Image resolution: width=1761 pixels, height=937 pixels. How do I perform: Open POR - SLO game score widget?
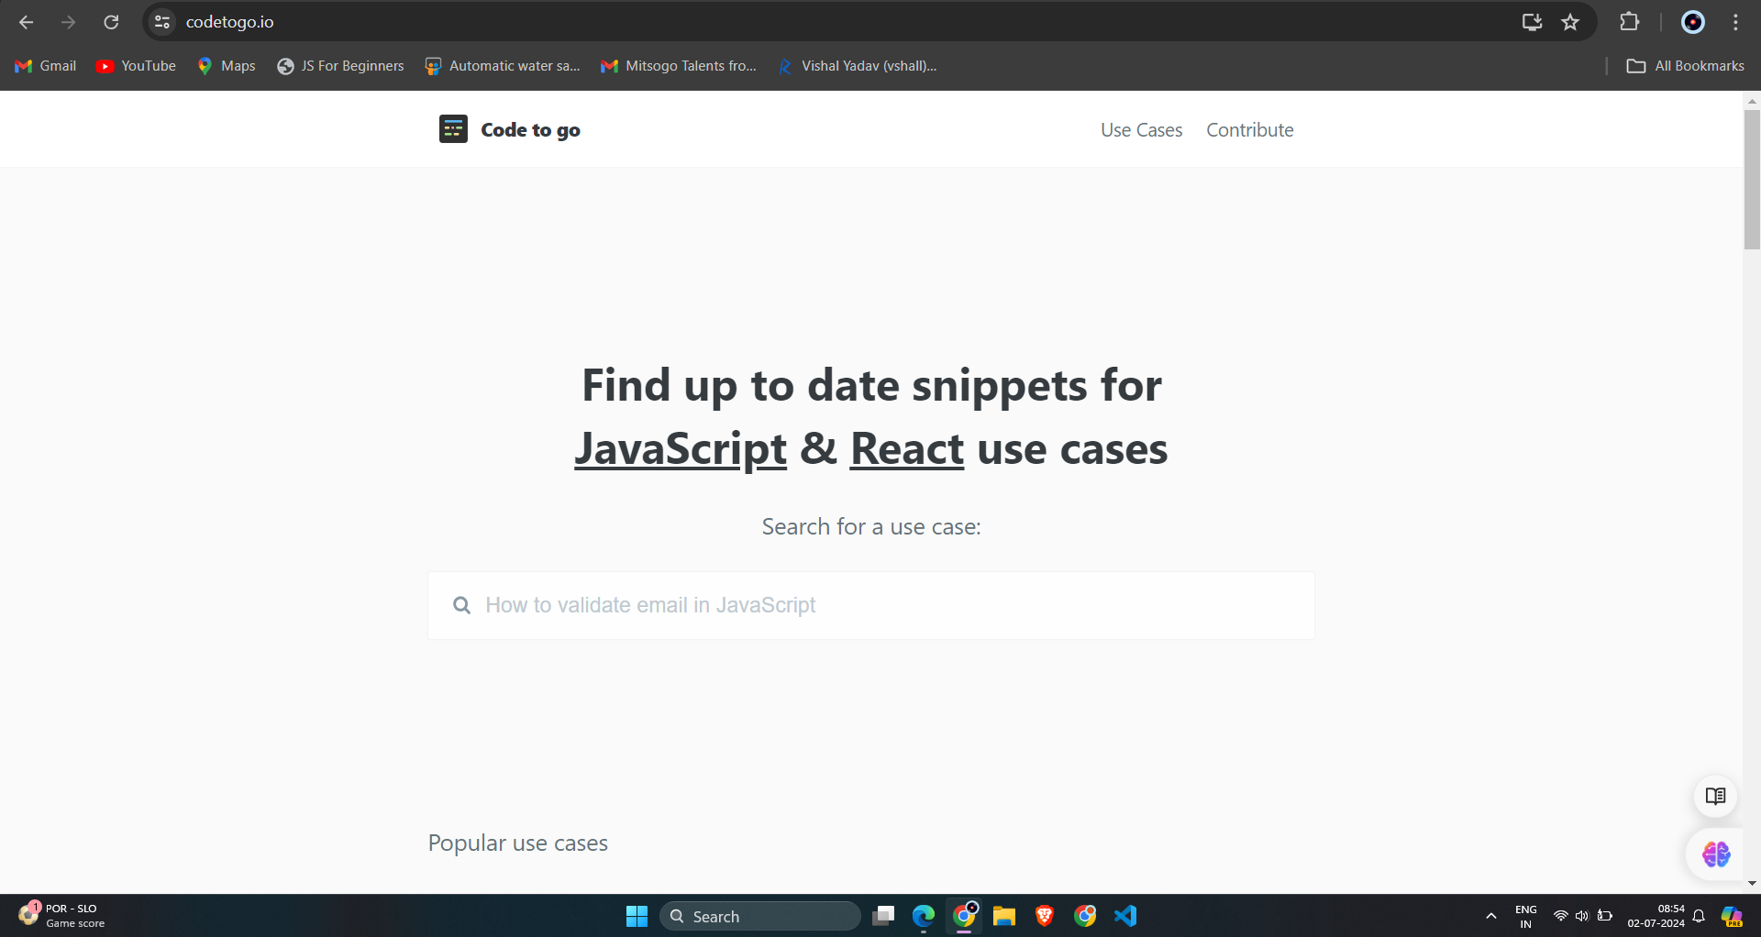tap(61, 916)
